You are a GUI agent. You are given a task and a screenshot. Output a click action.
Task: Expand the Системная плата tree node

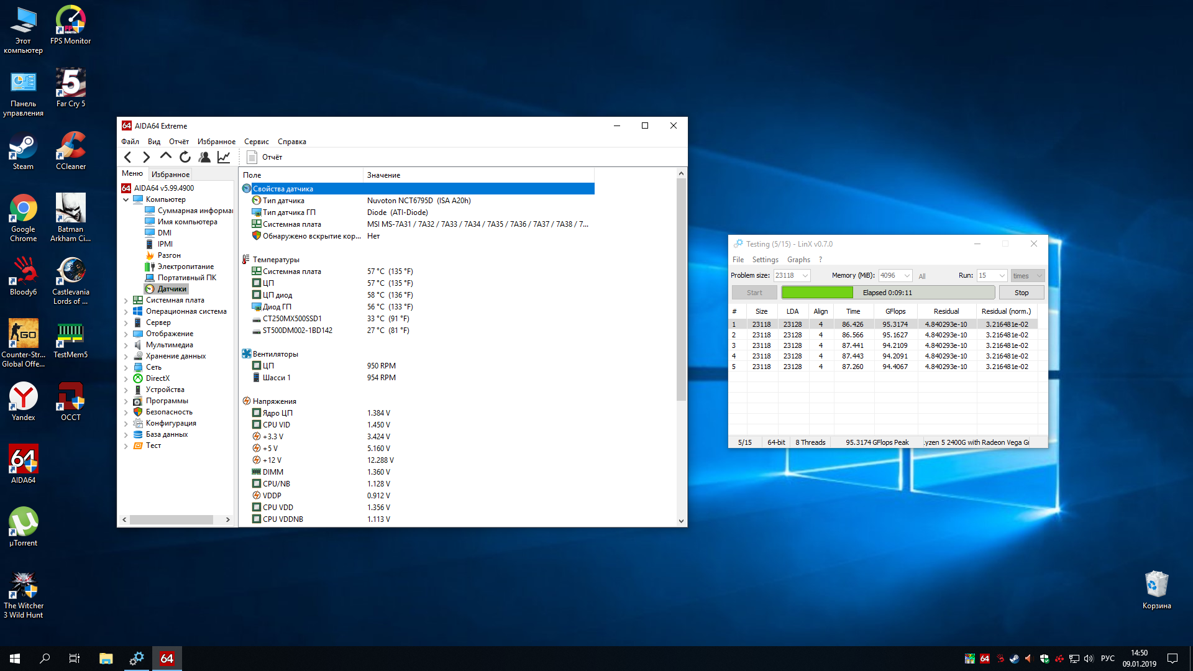[x=126, y=300]
